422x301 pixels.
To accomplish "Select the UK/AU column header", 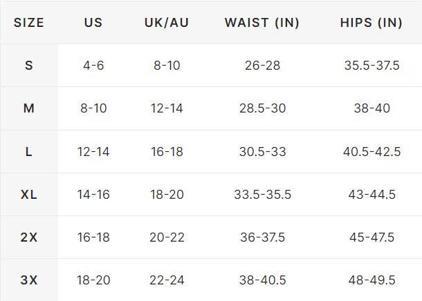I will [167, 23].
